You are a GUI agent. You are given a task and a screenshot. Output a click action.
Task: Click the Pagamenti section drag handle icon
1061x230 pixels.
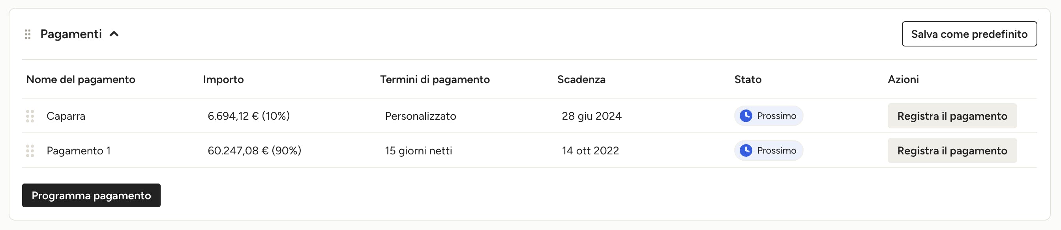[x=28, y=34]
